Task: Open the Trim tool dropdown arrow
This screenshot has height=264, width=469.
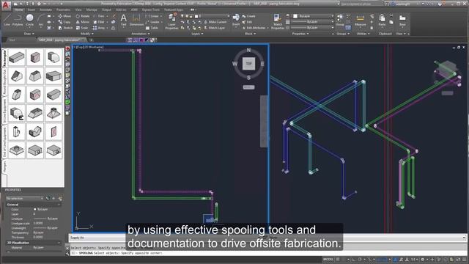Action: [107, 16]
